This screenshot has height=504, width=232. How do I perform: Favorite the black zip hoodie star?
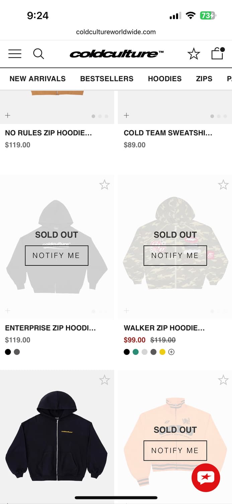[104, 380]
